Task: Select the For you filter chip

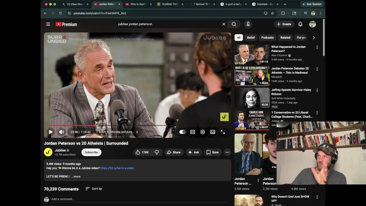Action: pos(302,37)
